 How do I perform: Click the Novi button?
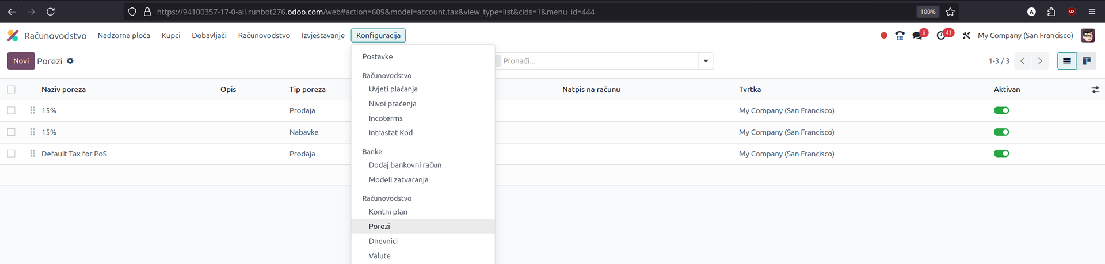pos(21,61)
